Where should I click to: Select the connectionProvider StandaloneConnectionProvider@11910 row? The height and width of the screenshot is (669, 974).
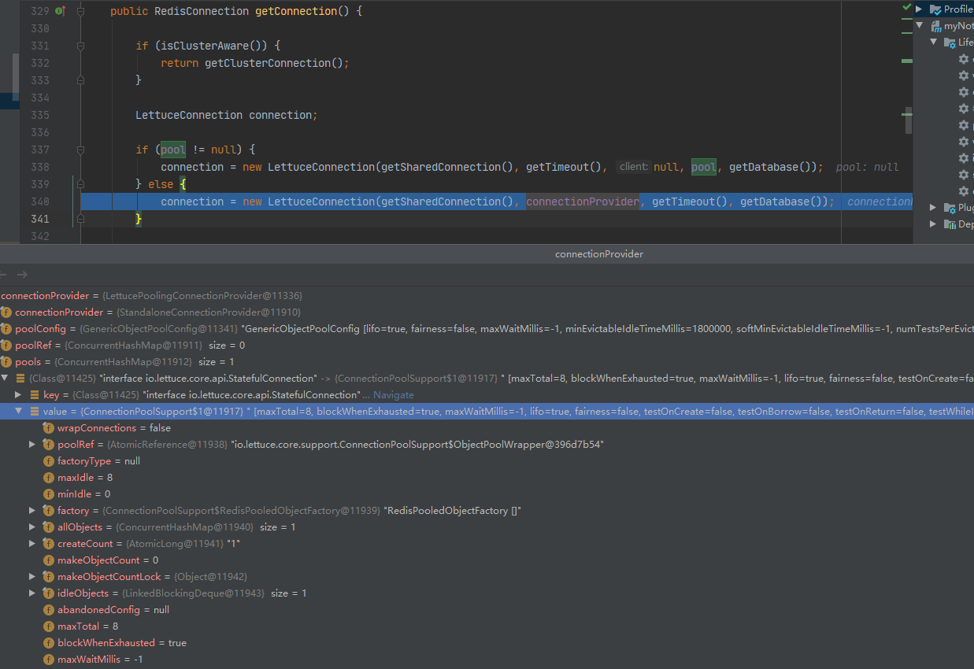point(487,312)
